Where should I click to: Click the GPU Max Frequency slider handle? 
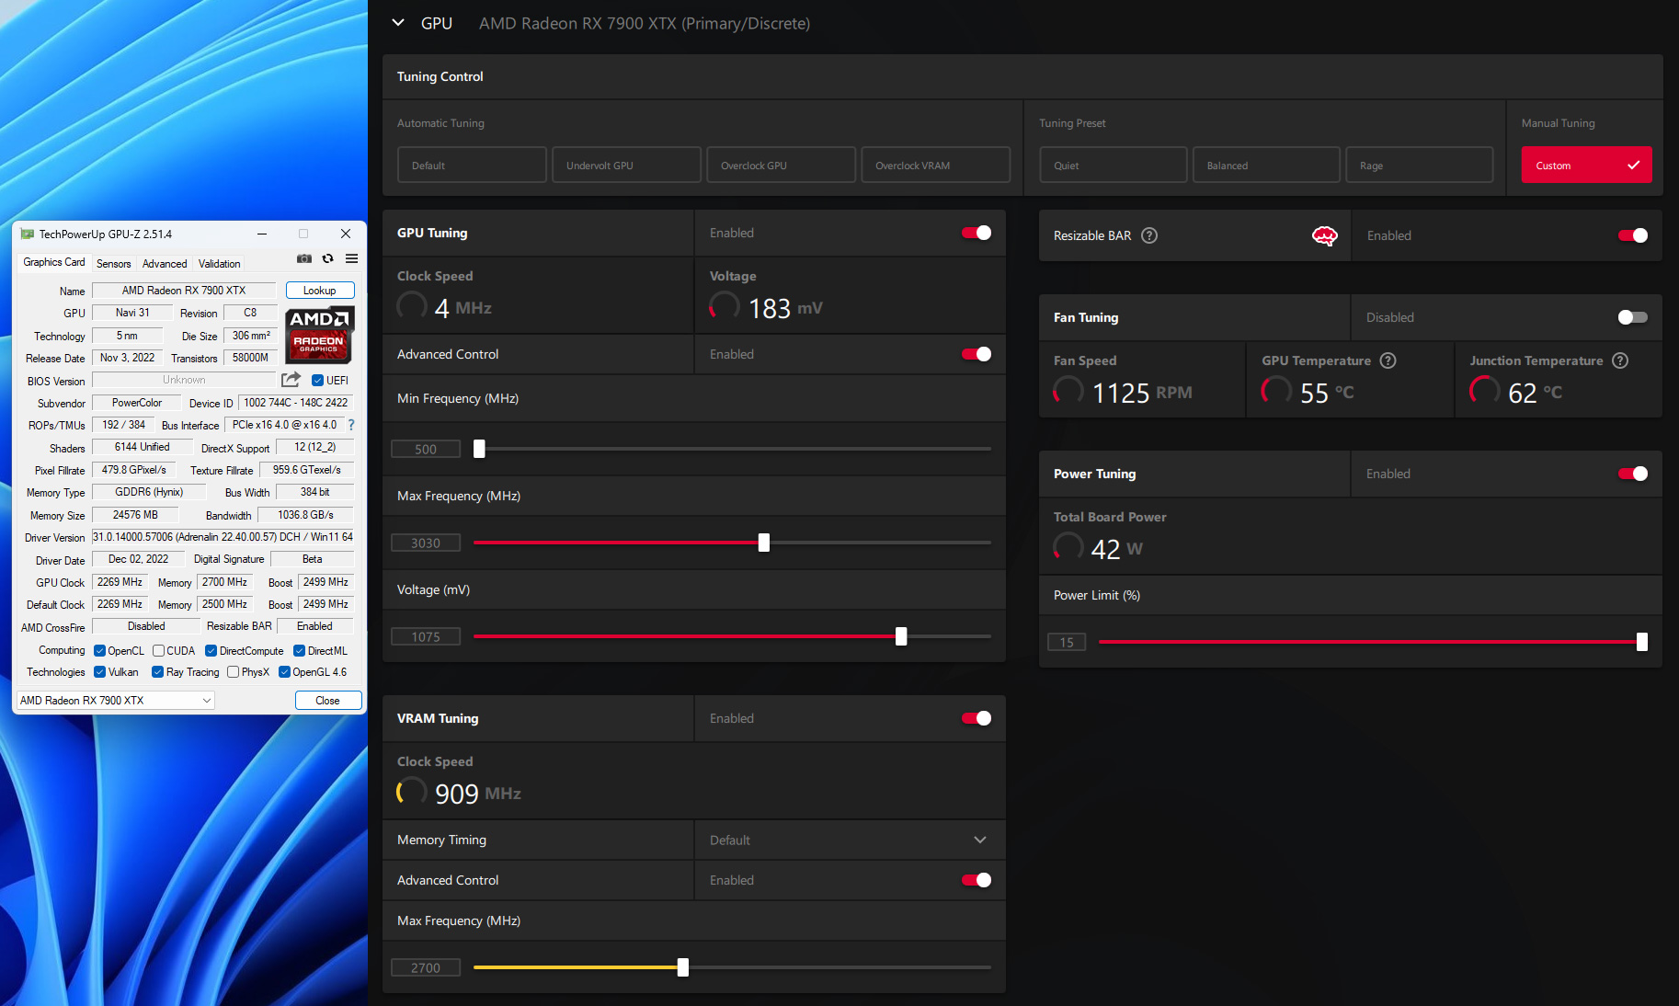click(764, 543)
